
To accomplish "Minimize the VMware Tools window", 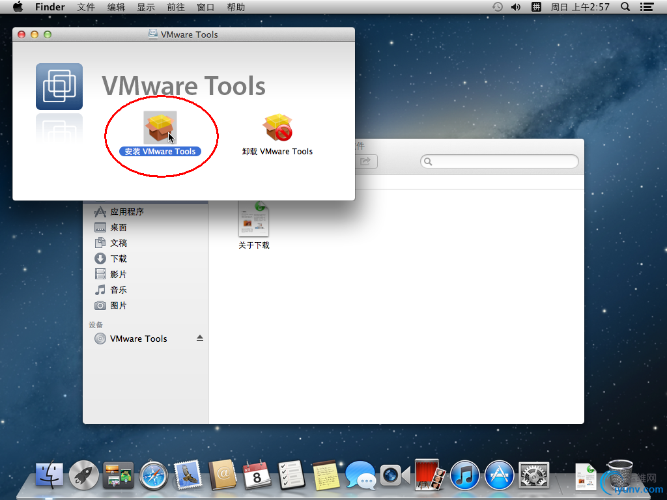I will (x=35, y=35).
